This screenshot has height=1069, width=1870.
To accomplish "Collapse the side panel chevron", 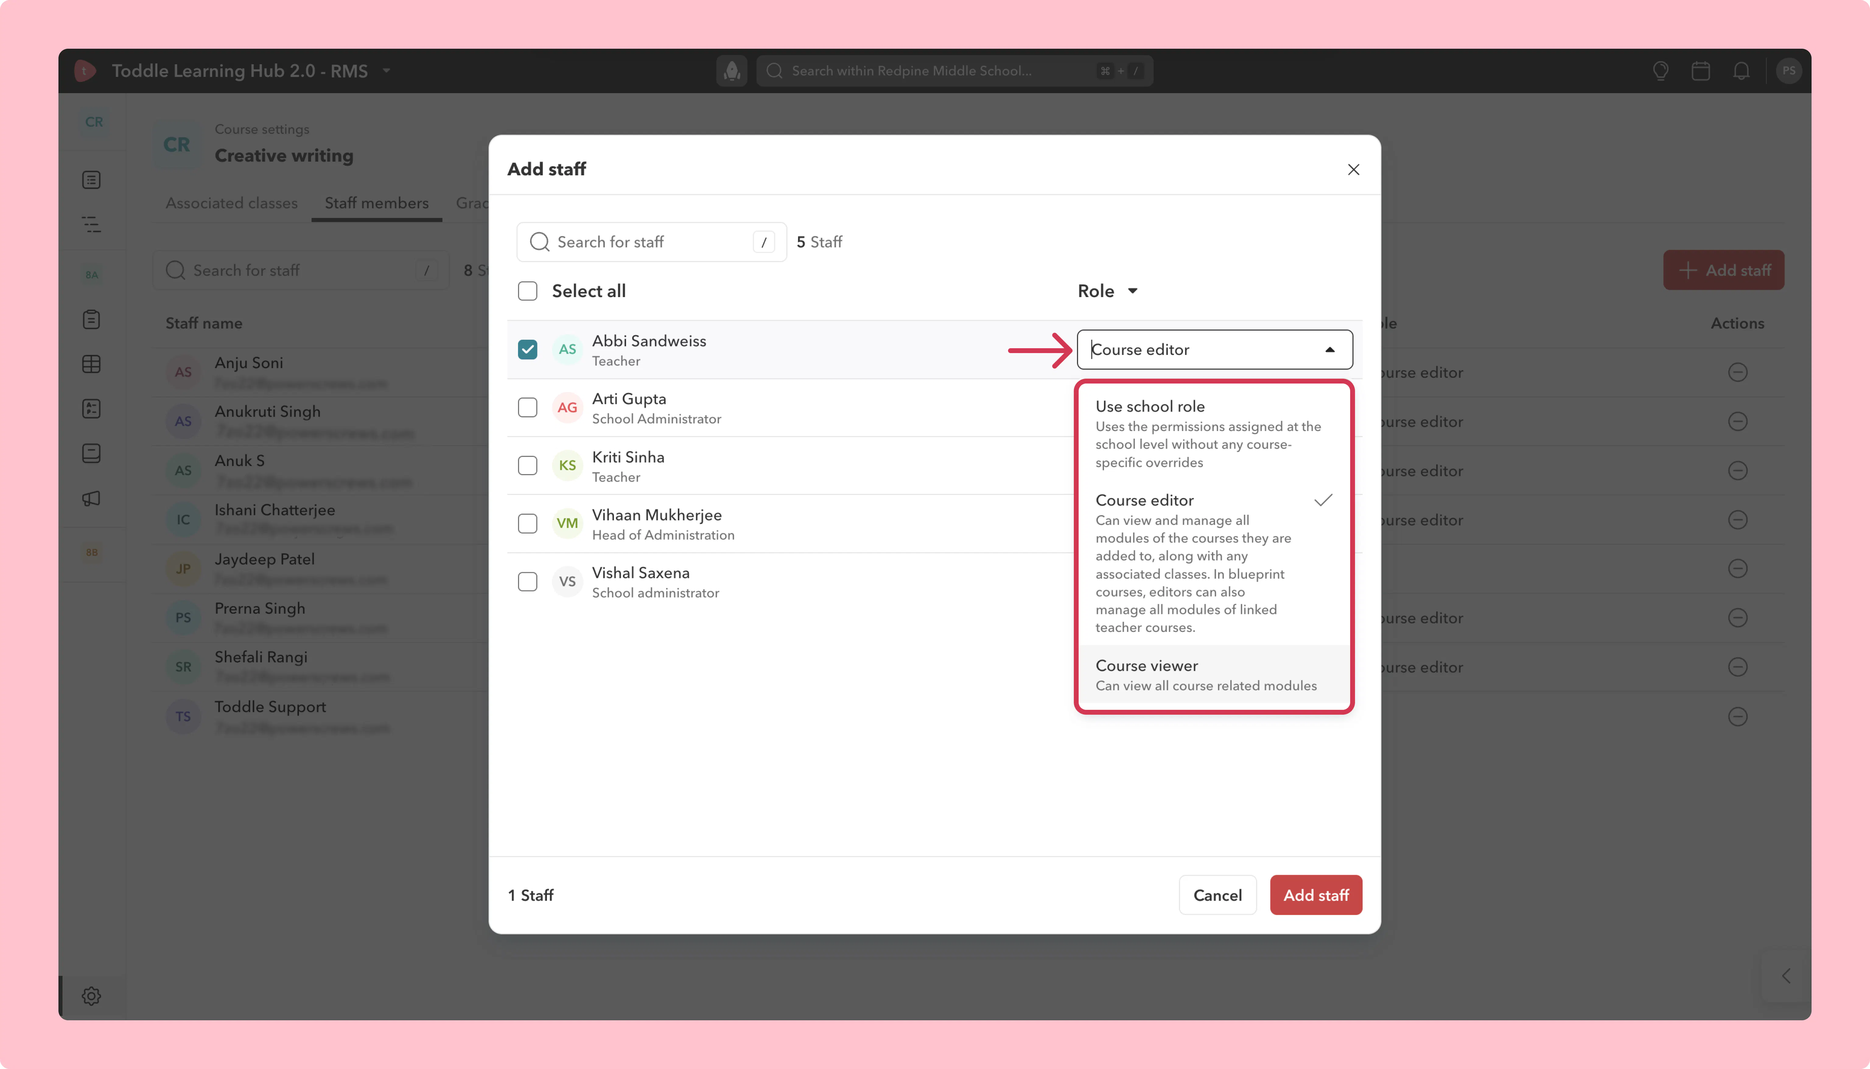I will [1786, 976].
